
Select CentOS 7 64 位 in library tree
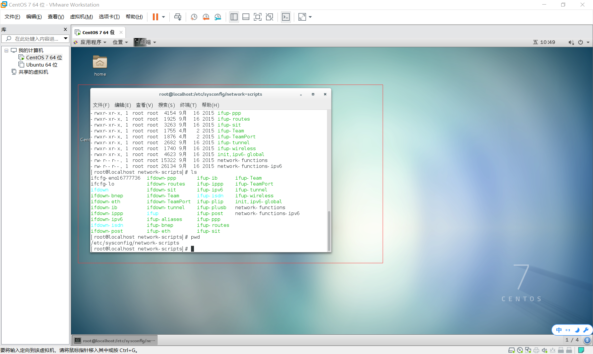point(40,58)
